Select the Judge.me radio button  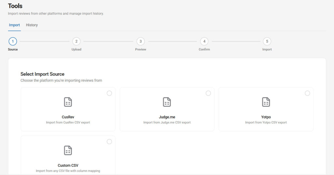[x=208, y=93]
